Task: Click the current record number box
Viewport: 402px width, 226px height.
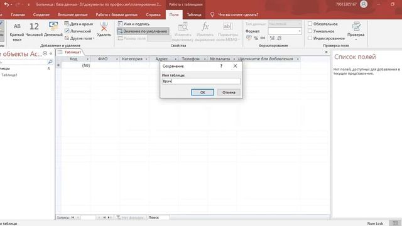Action: coord(88,218)
